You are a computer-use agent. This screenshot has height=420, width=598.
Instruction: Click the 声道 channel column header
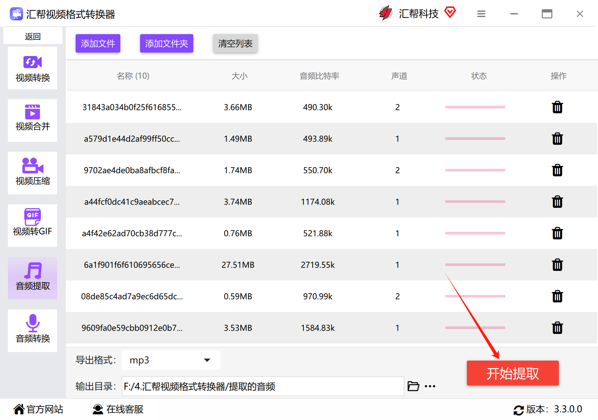(399, 76)
